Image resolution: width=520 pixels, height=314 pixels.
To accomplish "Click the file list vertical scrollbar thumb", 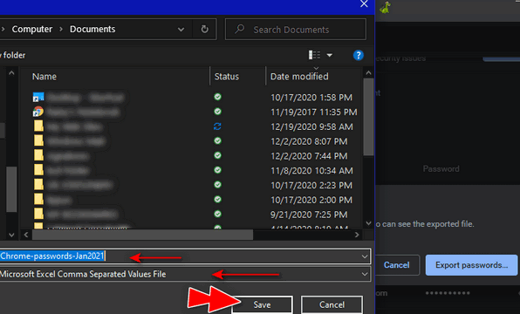I will 368,117.
